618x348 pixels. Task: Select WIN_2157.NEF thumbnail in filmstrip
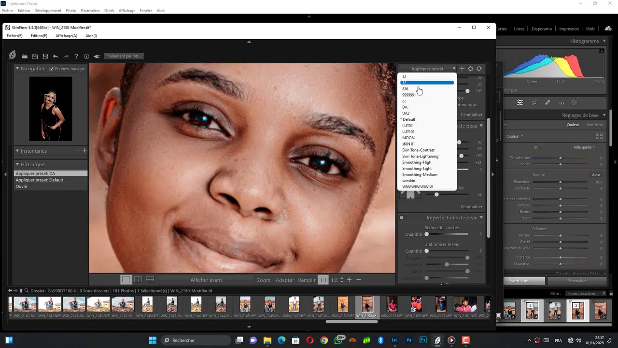392,306
